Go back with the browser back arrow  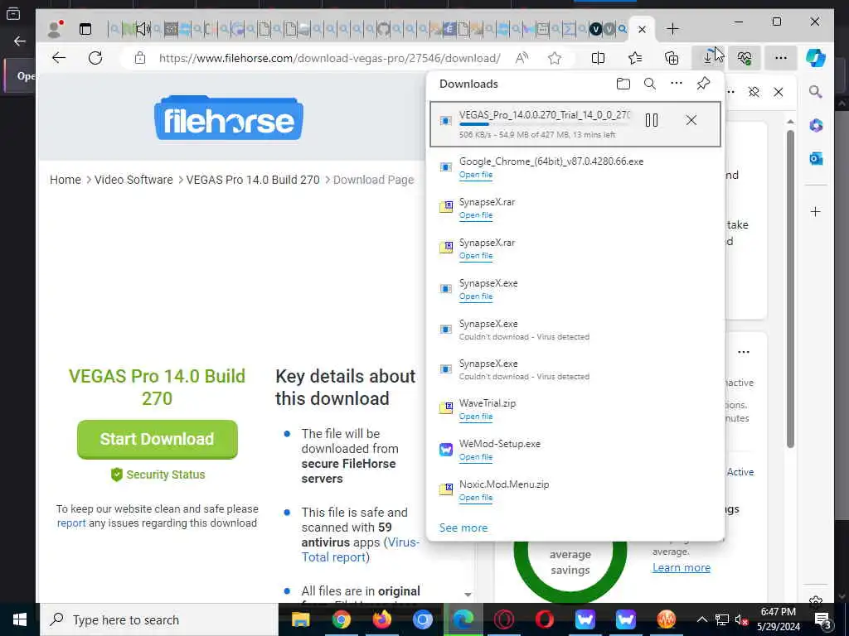pos(59,58)
